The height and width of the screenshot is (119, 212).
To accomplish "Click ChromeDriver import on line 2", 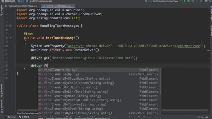I will pyautogui.click(x=90, y=14).
